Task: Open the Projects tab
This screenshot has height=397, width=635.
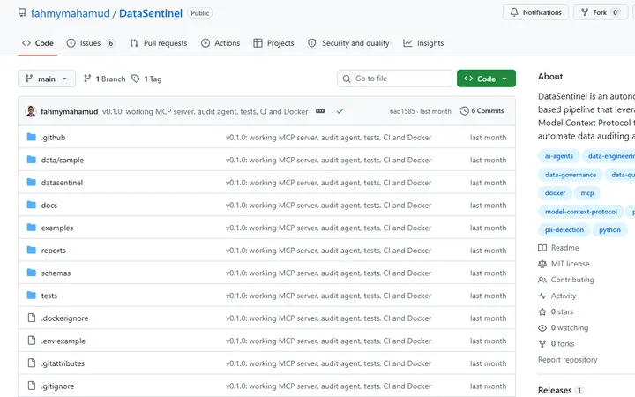Action: [273, 43]
